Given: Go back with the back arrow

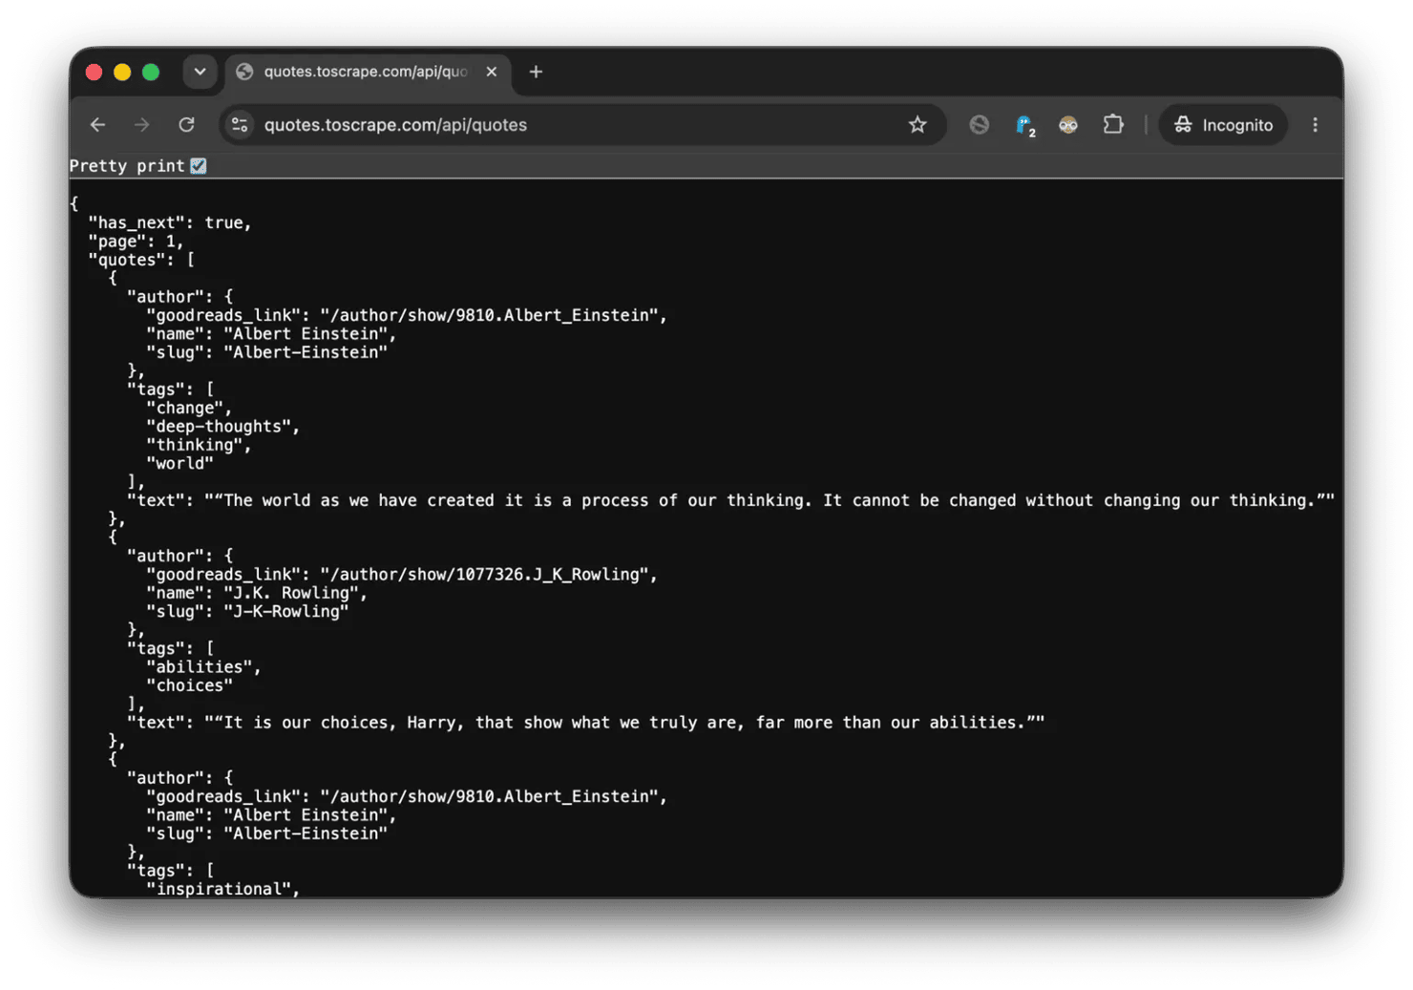Looking at the screenshot, I should pos(97,125).
